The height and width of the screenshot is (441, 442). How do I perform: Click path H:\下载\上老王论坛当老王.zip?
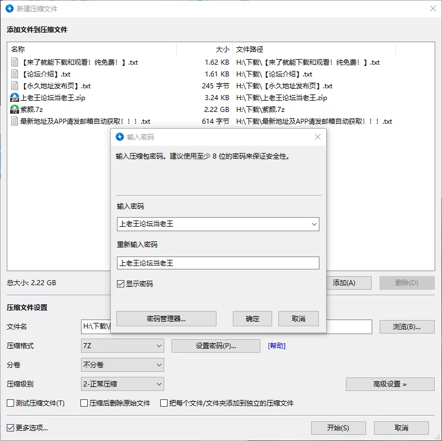pyautogui.click(x=282, y=97)
